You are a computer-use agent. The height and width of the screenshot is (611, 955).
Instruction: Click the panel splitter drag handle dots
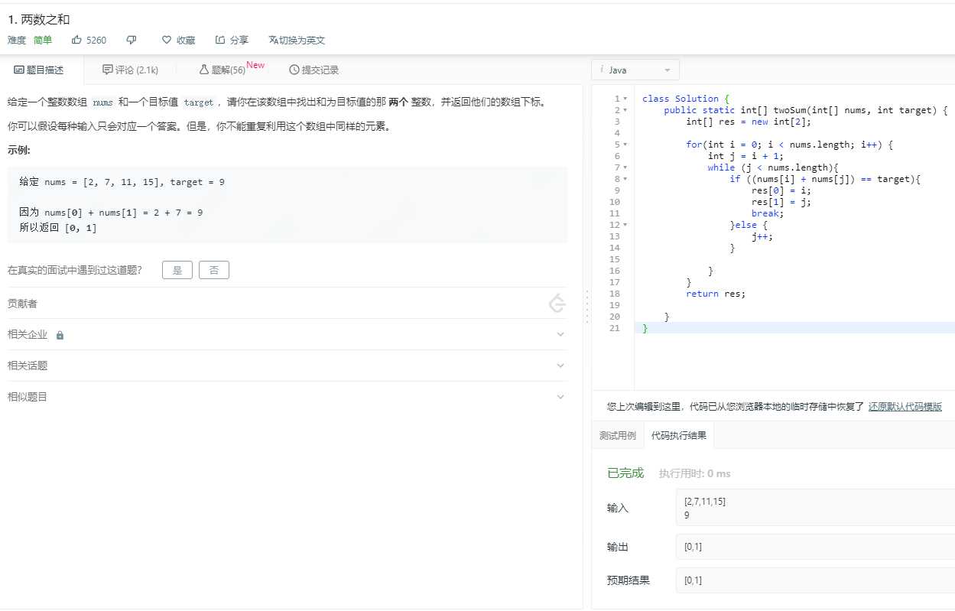click(x=587, y=306)
